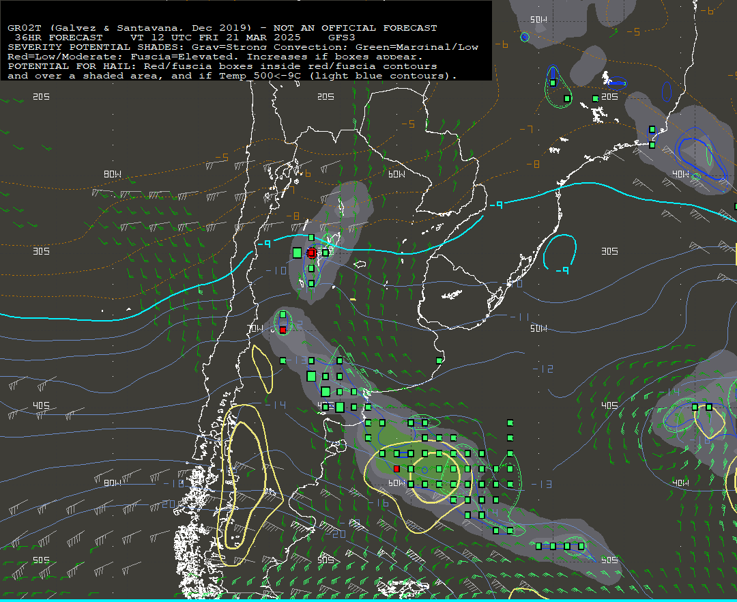
Task: Click the rightmost box of the four-box row inside the green circle
Action: tap(581, 546)
